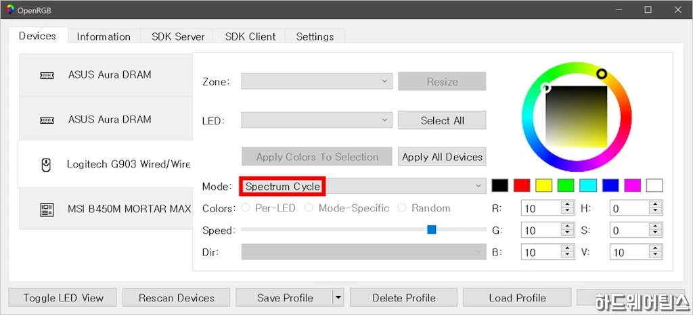Choose the Mode-Specific colors radio button

pos(309,208)
